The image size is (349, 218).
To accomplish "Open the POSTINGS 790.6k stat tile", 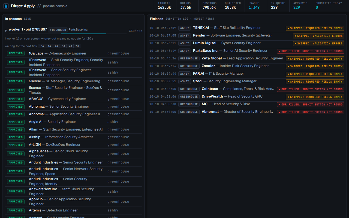I will [x=210, y=6].
